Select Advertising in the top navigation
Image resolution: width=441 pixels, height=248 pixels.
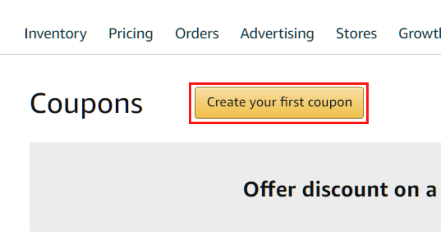(x=277, y=34)
